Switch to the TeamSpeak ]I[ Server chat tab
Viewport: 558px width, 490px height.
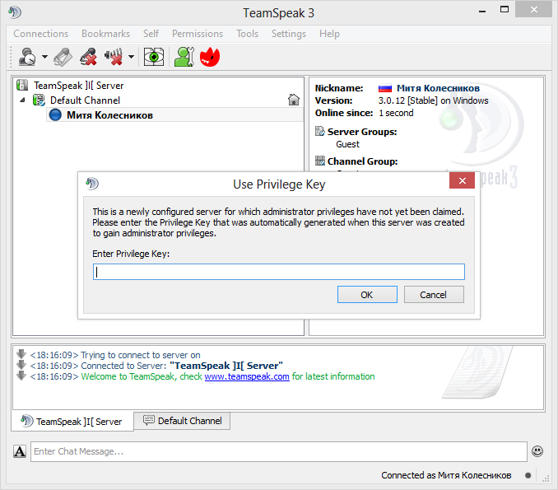pyautogui.click(x=72, y=422)
